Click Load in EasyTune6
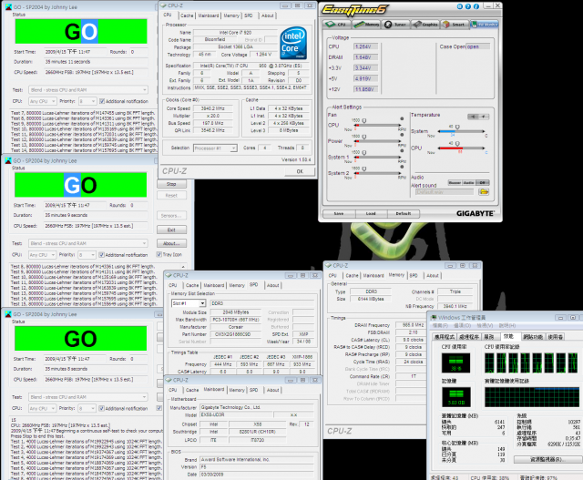 (x=371, y=214)
